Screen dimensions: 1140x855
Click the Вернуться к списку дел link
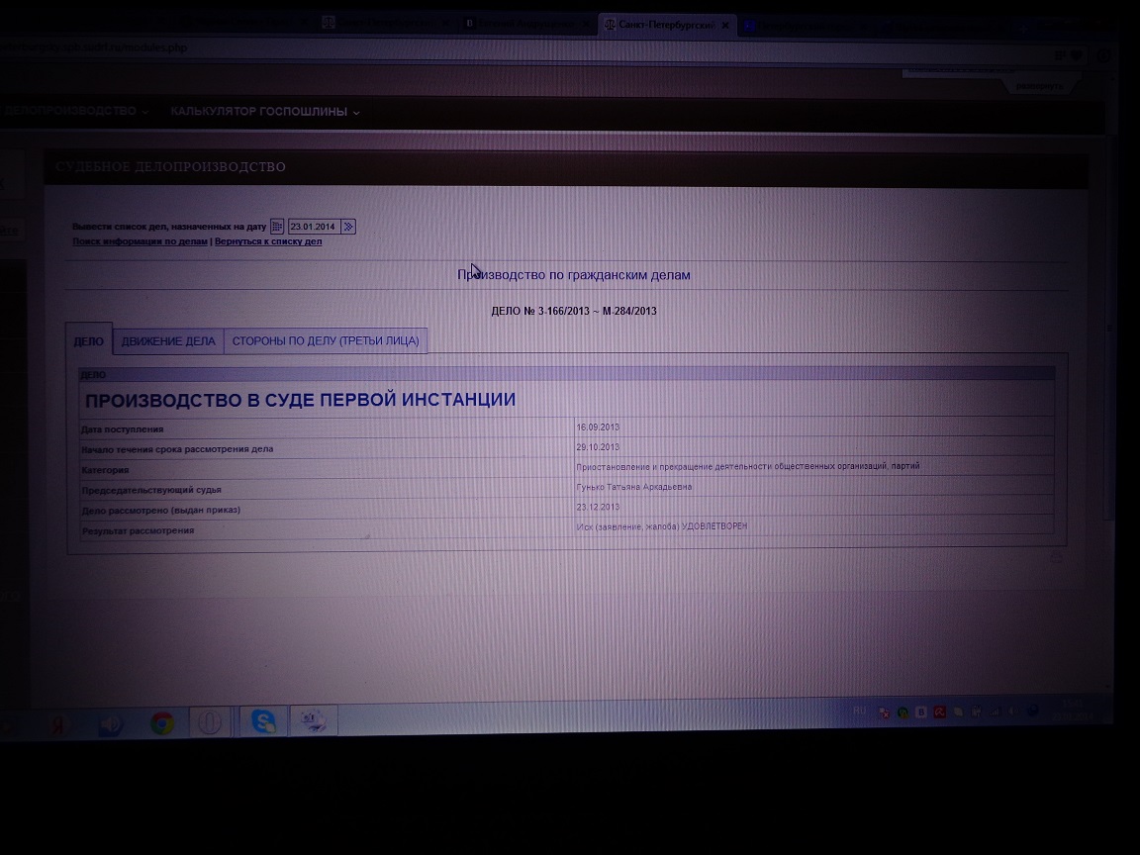[x=268, y=241]
